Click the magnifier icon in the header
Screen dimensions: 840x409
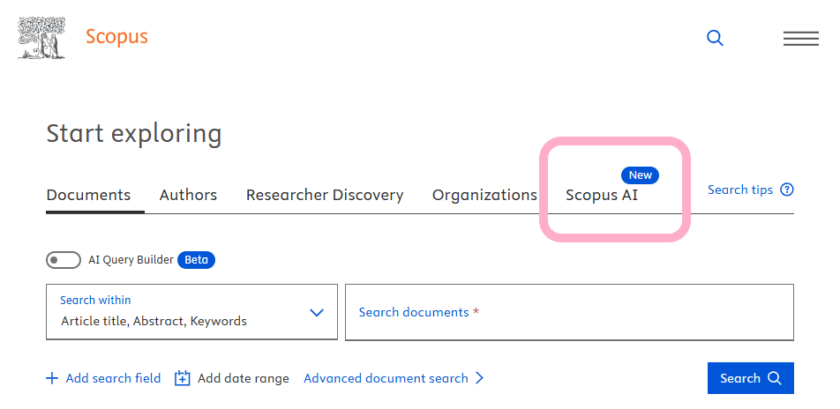(x=715, y=38)
